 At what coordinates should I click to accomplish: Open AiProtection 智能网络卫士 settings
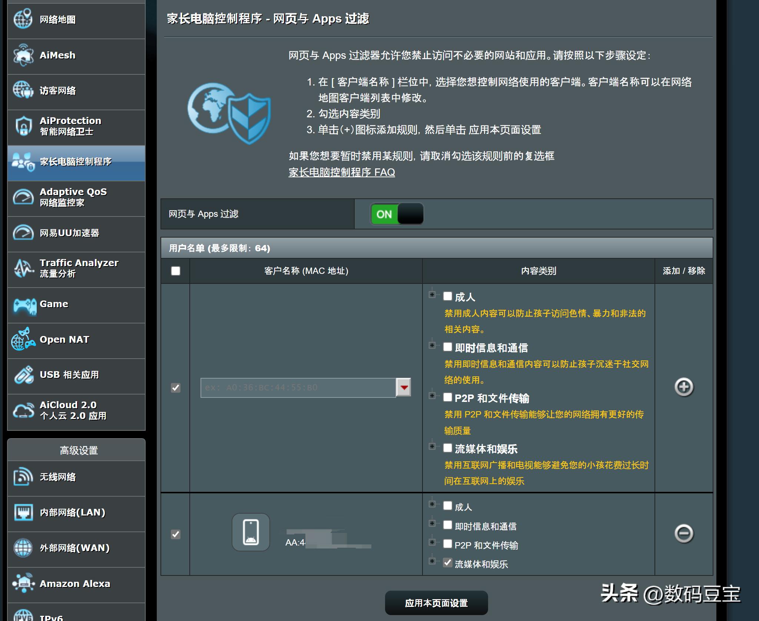point(23,126)
